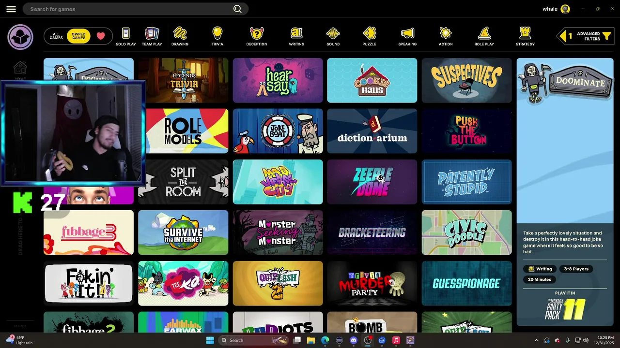Select Civic Doodle game tile
Viewport: 620px width, 348px height.
point(466,232)
